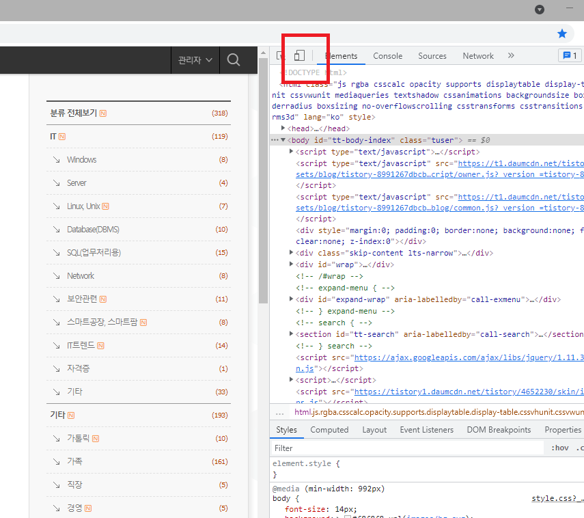This screenshot has height=518, width=584.
Task: Expand the first script text/javascript node
Action: (x=291, y=151)
